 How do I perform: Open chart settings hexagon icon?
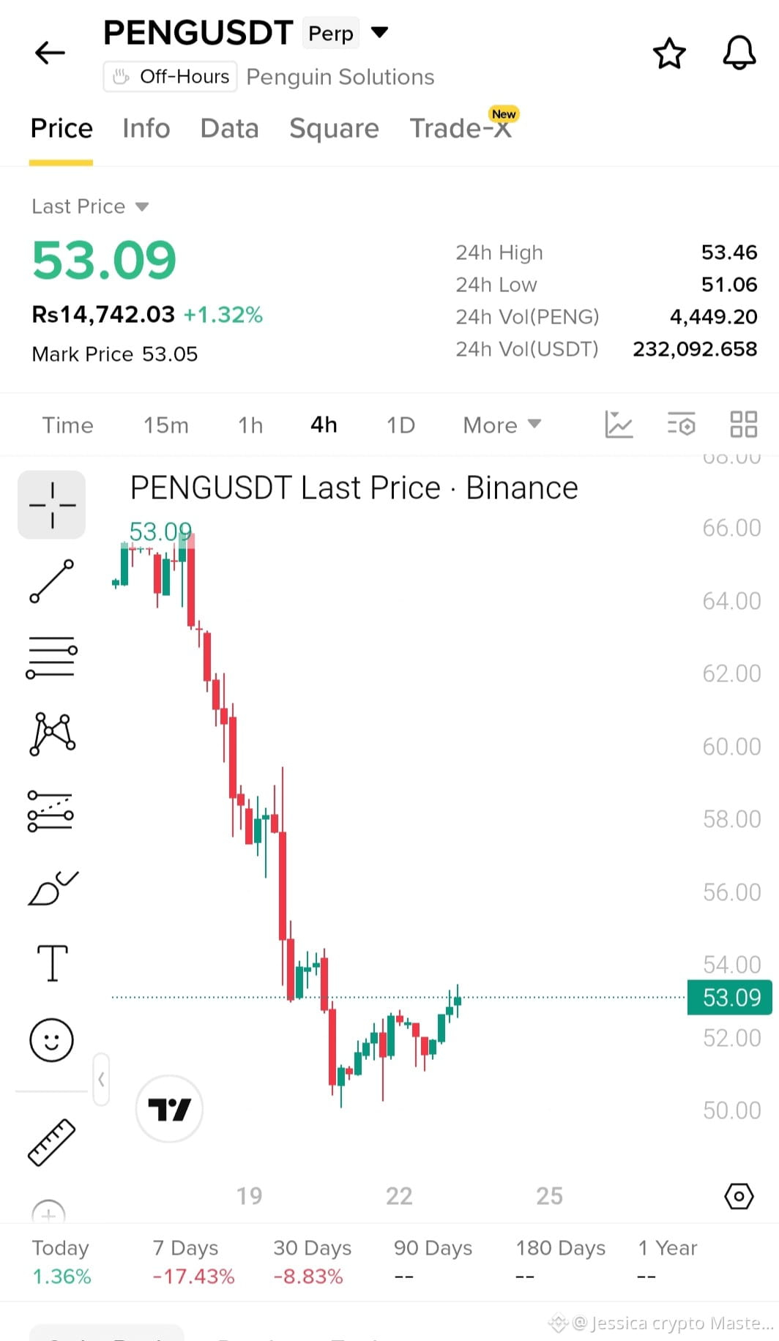click(x=739, y=1197)
